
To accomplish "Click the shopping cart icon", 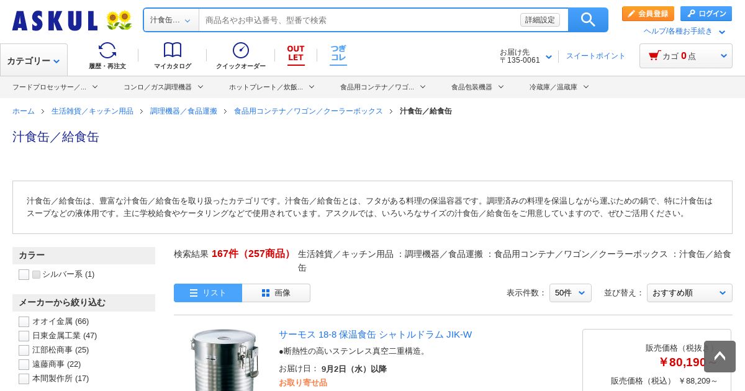I will (x=654, y=56).
